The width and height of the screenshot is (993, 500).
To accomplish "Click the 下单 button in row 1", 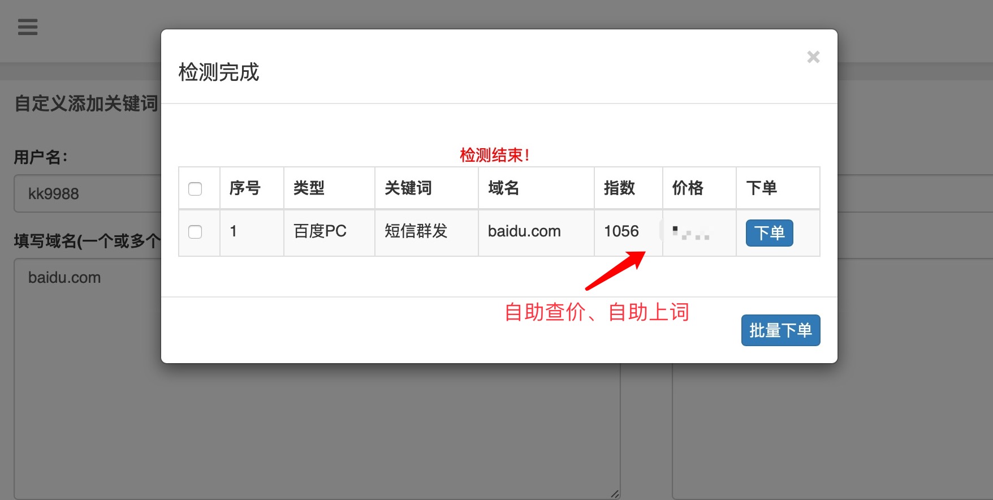I will pos(769,232).
